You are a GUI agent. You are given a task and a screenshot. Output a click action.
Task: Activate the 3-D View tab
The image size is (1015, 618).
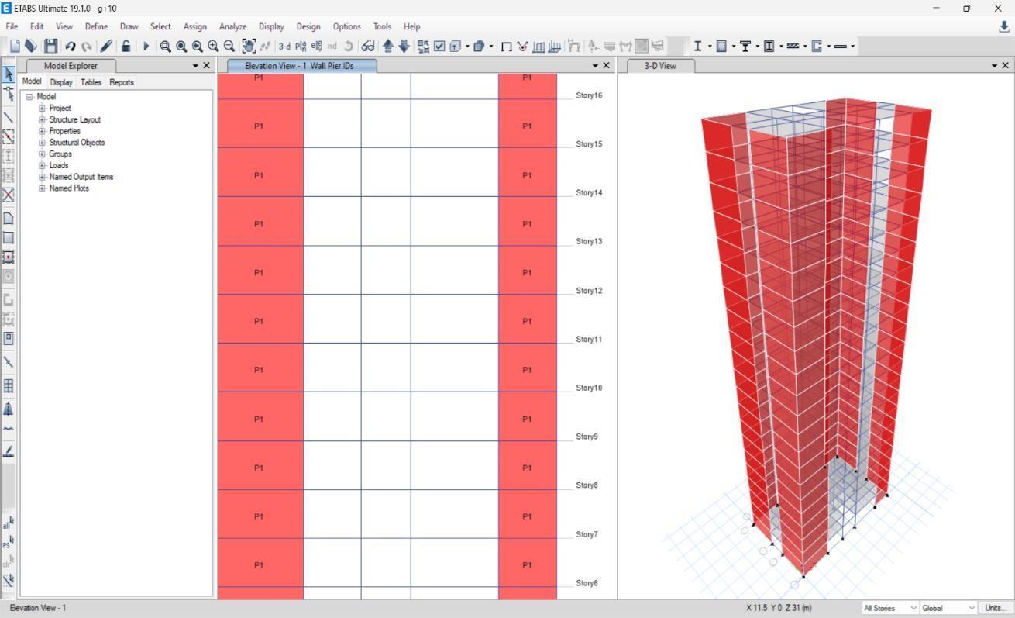click(660, 66)
